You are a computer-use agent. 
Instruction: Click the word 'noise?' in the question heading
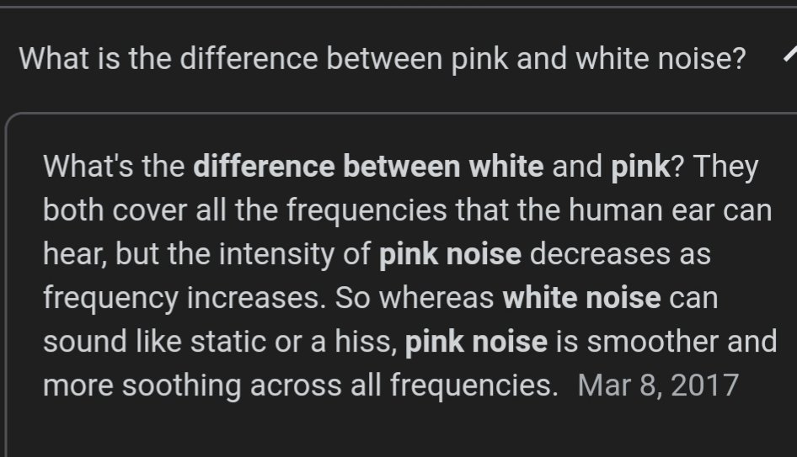tap(702, 58)
